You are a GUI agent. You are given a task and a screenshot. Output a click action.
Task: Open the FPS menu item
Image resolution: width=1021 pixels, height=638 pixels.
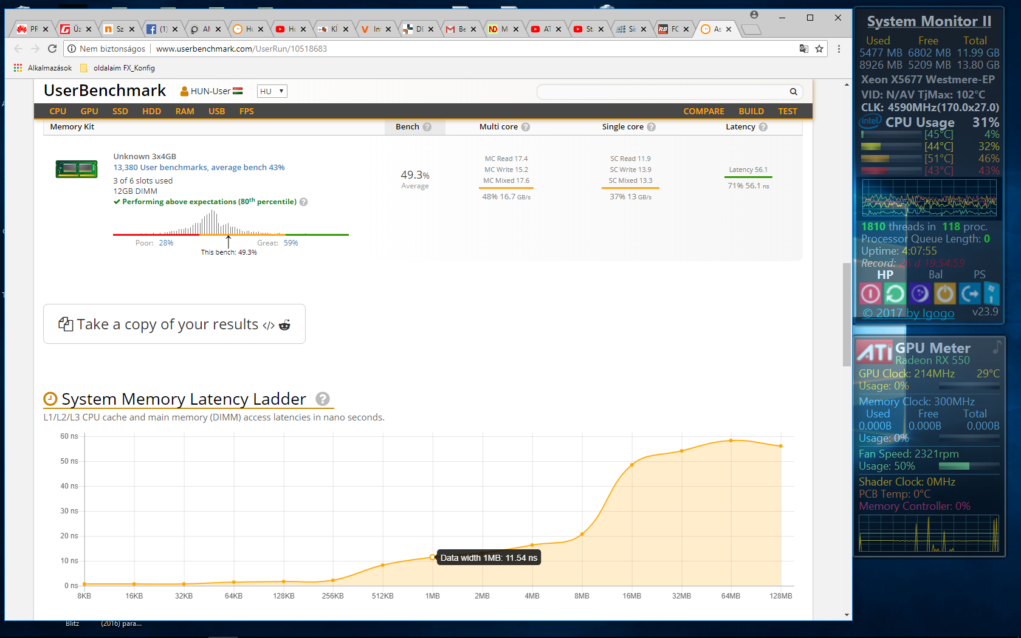coord(247,111)
